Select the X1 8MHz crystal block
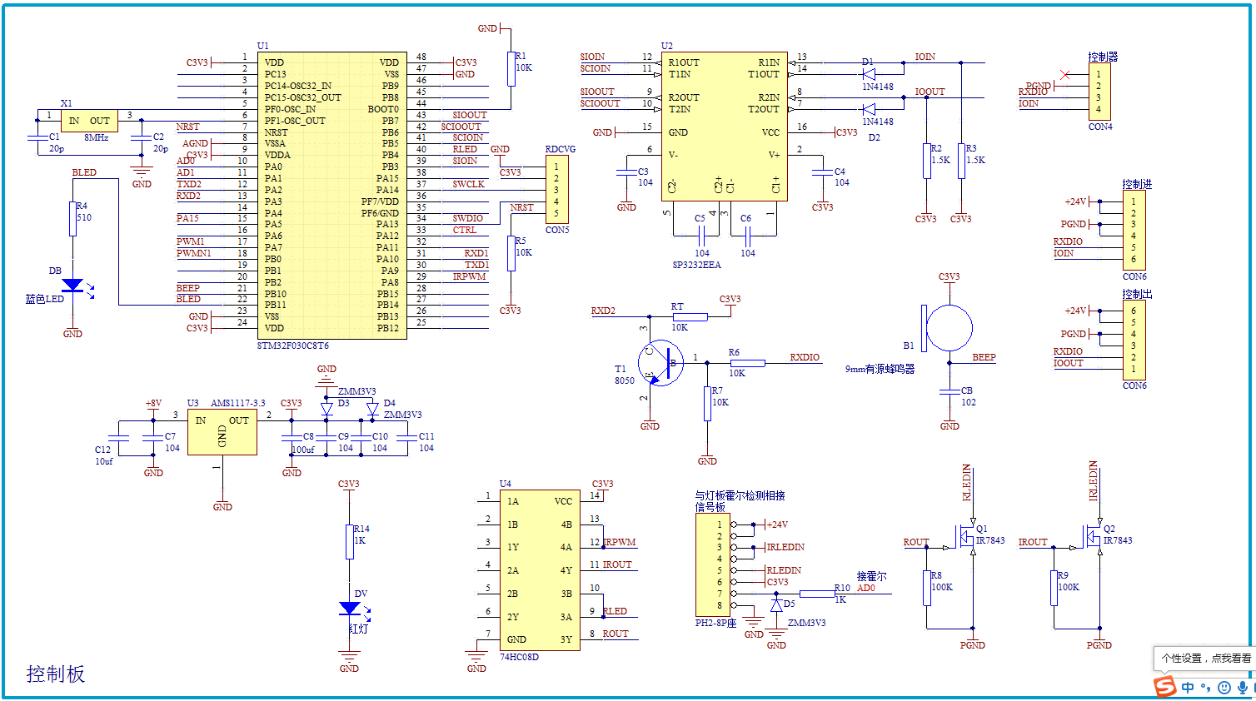This screenshot has width=1256, height=701. [90, 121]
